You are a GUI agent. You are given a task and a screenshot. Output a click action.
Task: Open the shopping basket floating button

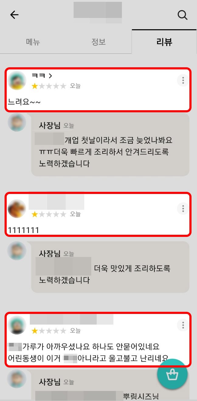point(172,374)
